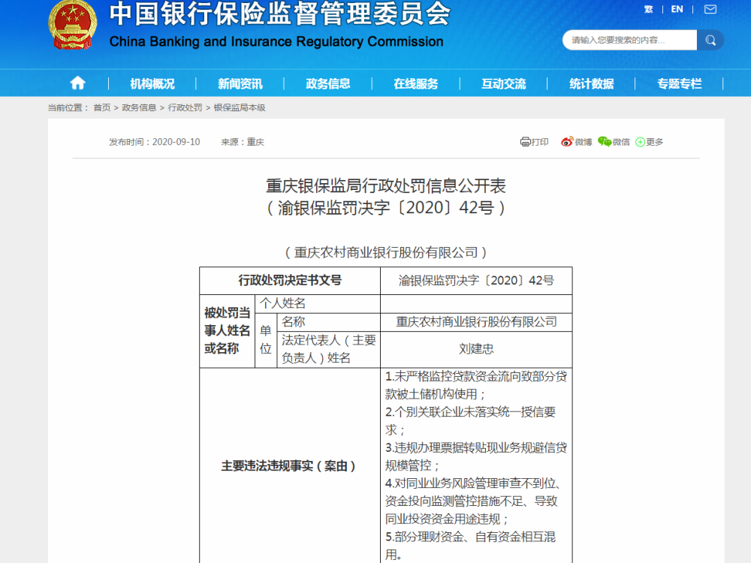This screenshot has height=563, width=751.
Task: Click the English name China Banking and Insurance Regulatory Commission
Action: coord(276,41)
